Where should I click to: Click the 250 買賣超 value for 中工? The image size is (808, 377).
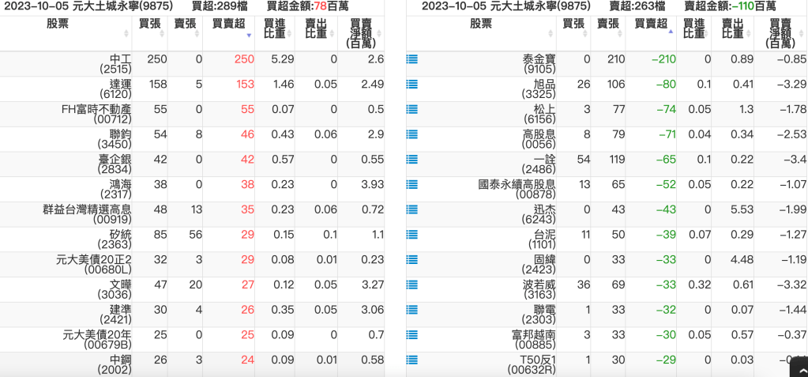click(x=244, y=59)
